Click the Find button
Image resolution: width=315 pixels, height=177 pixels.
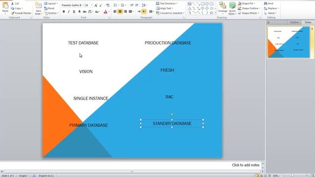(269, 3)
